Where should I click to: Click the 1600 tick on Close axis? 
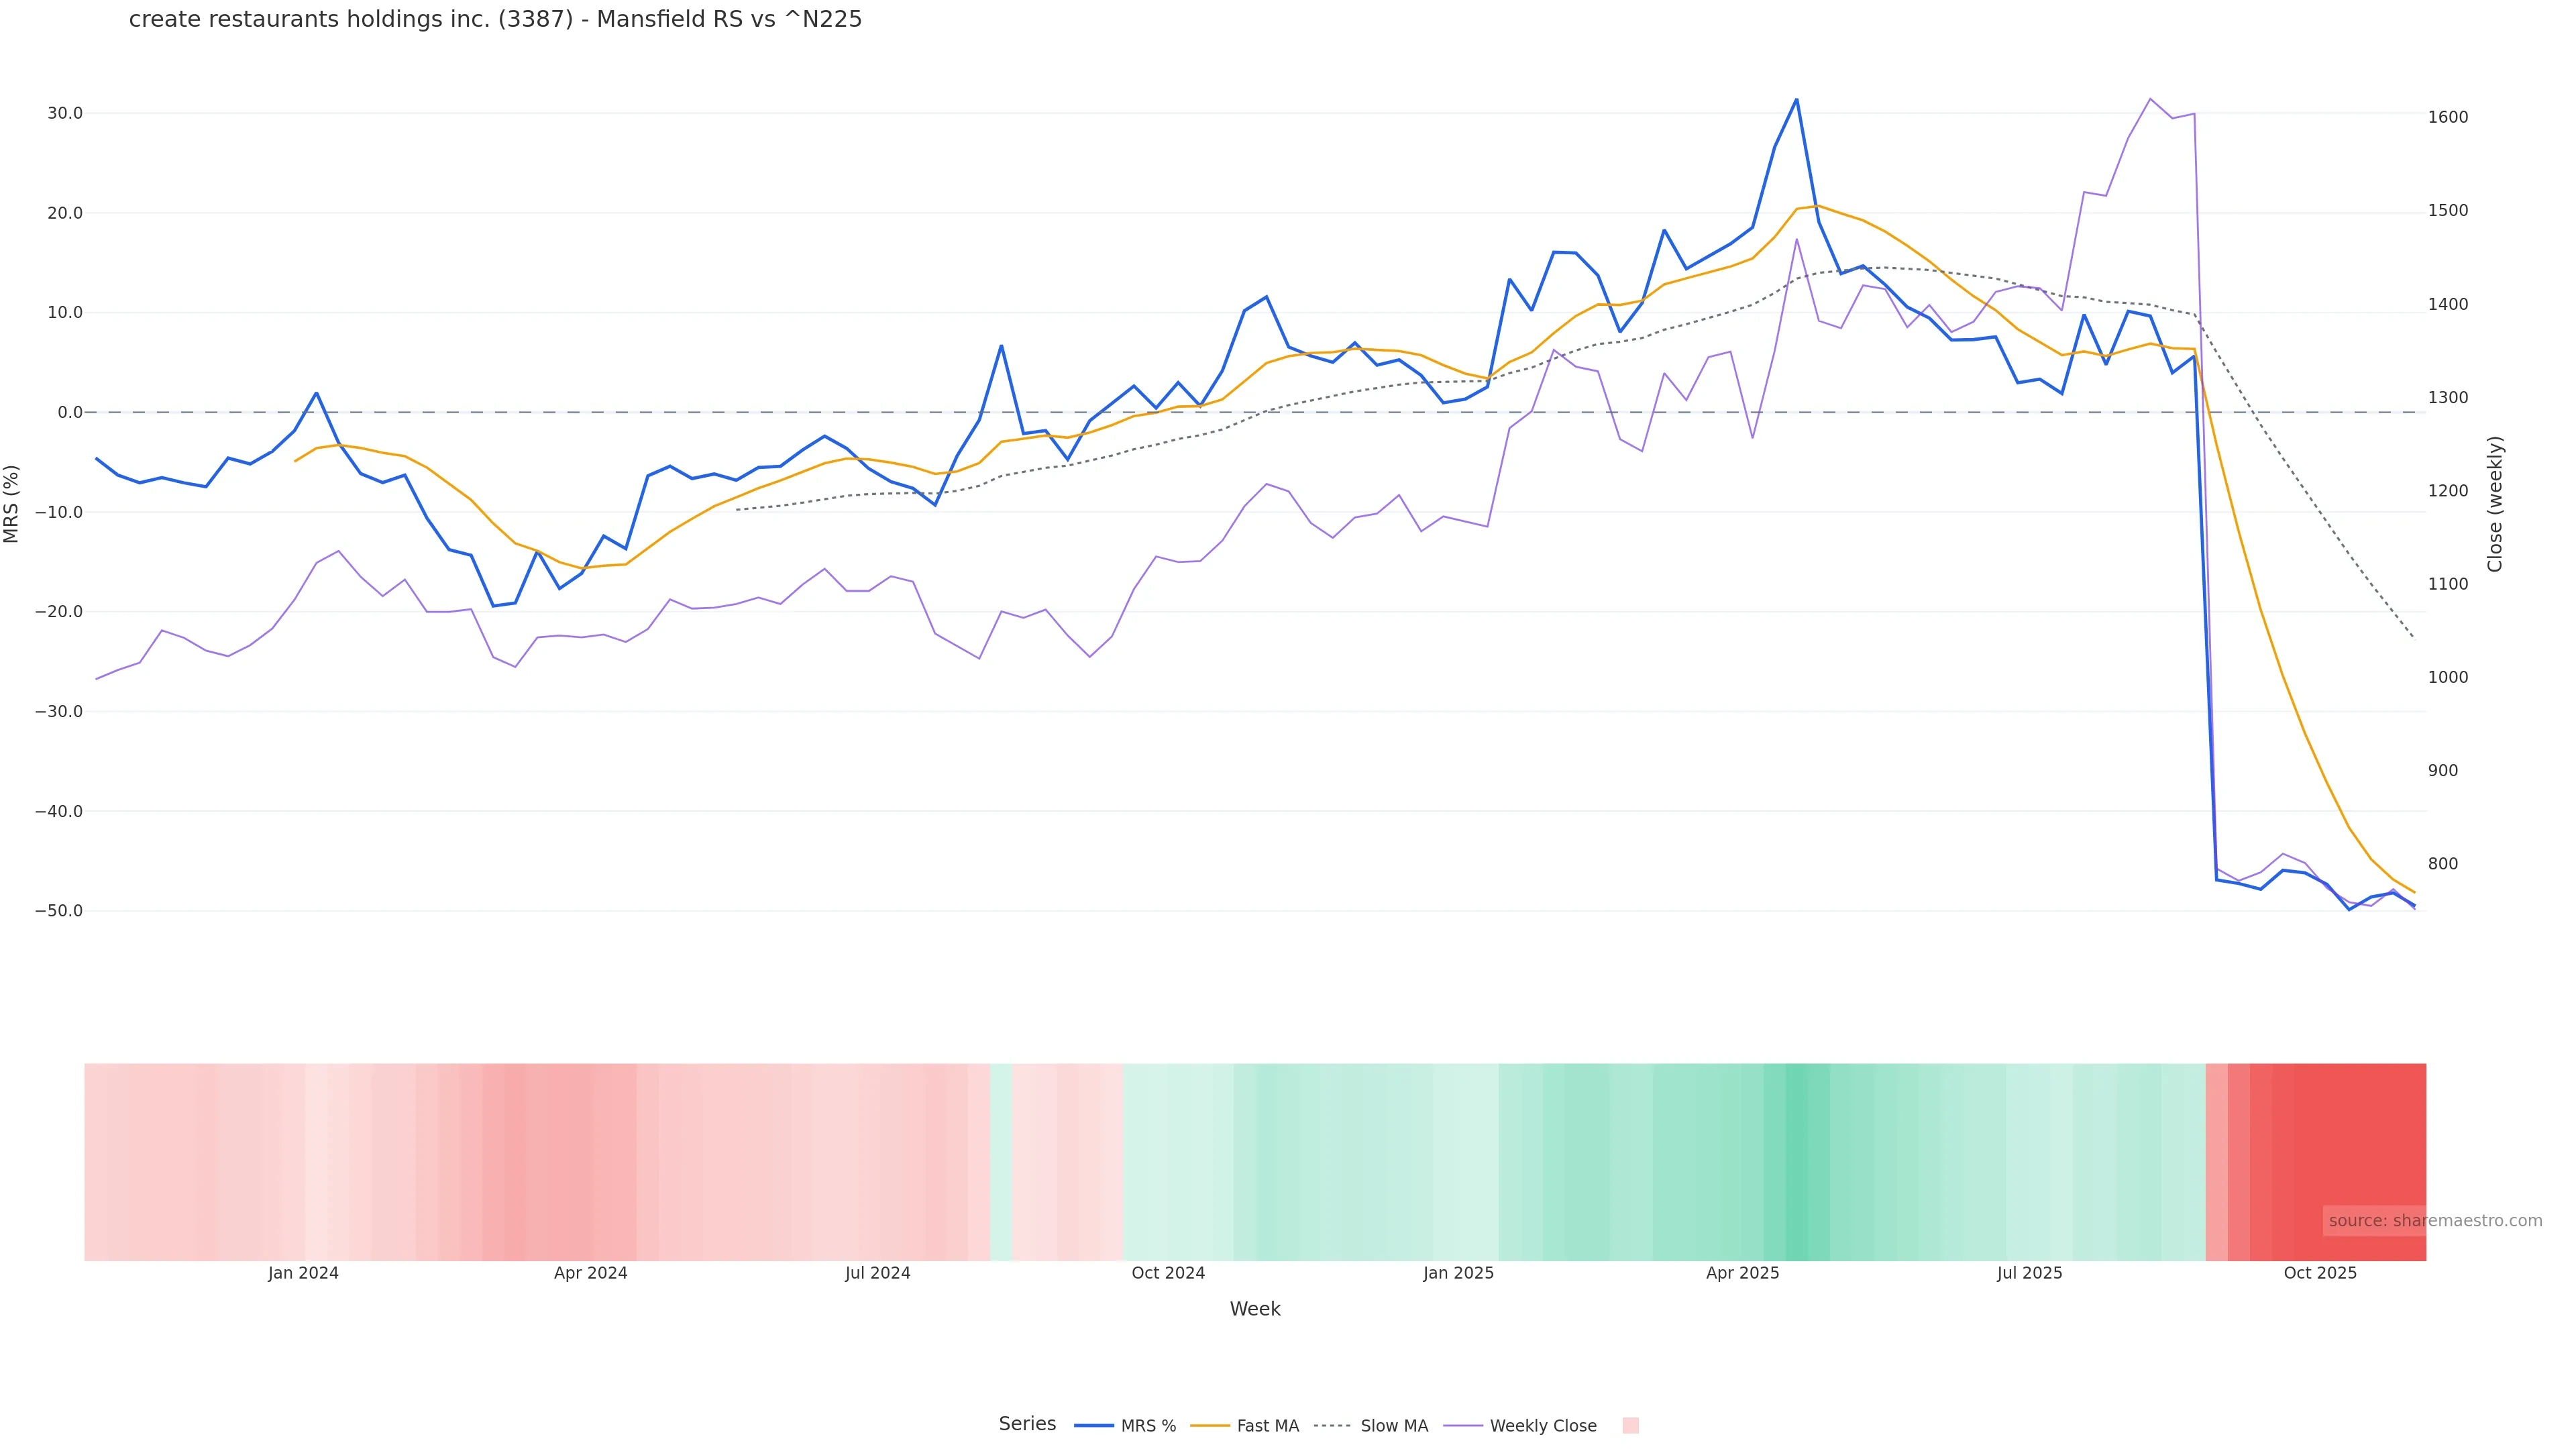(x=2447, y=117)
